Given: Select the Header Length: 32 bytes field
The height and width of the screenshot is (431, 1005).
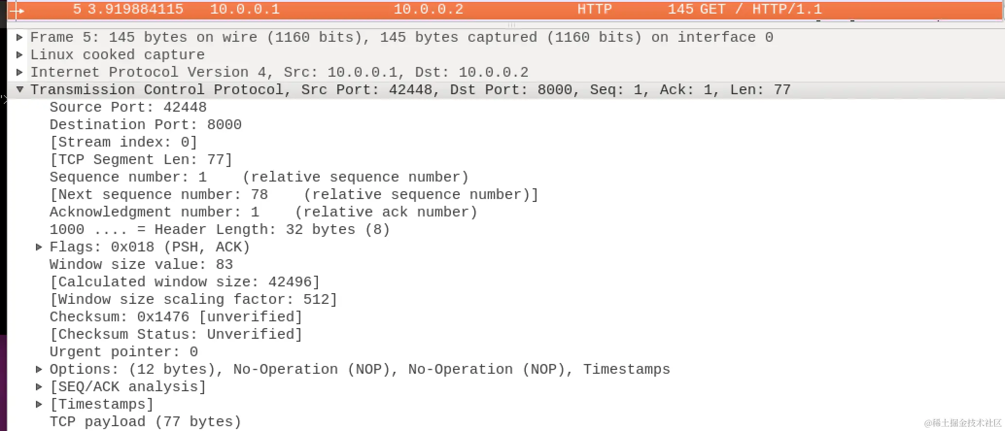Looking at the screenshot, I should click(219, 230).
